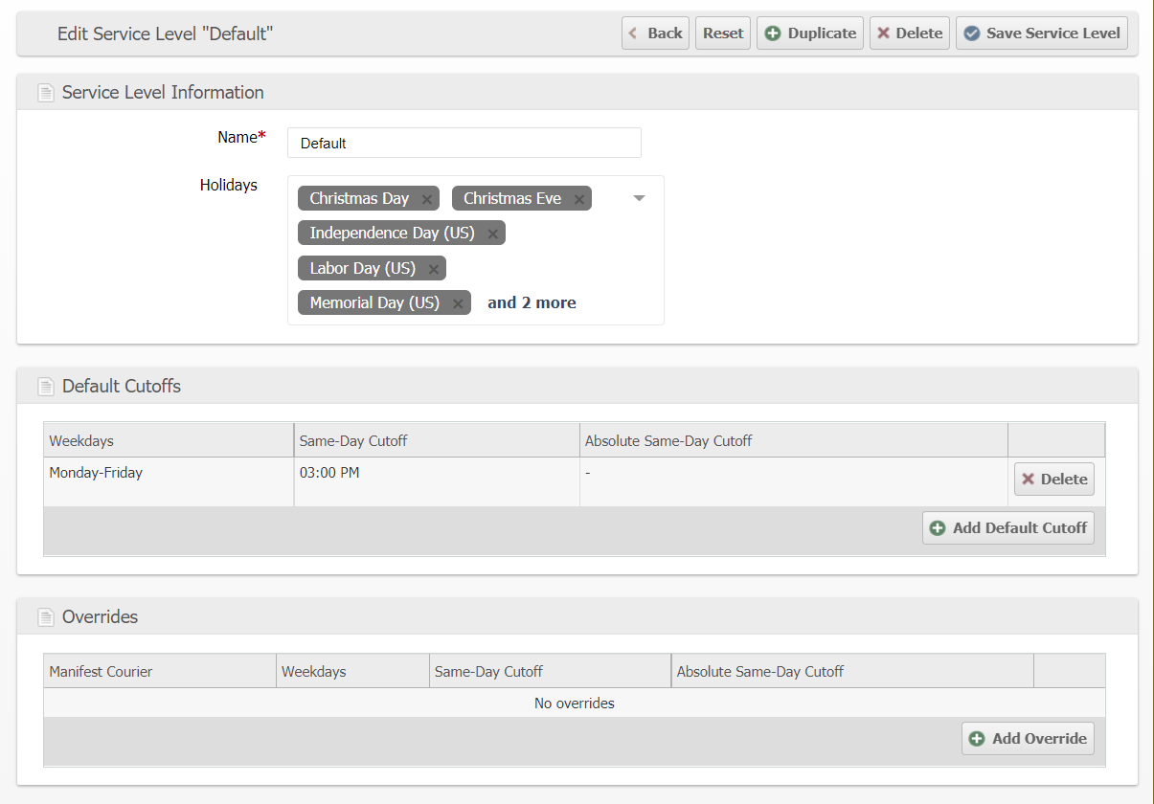Remove the Christmas Eve holiday tag
The height and width of the screenshot is (804, 1154).
pyautogui.click(x=579, y=199)
